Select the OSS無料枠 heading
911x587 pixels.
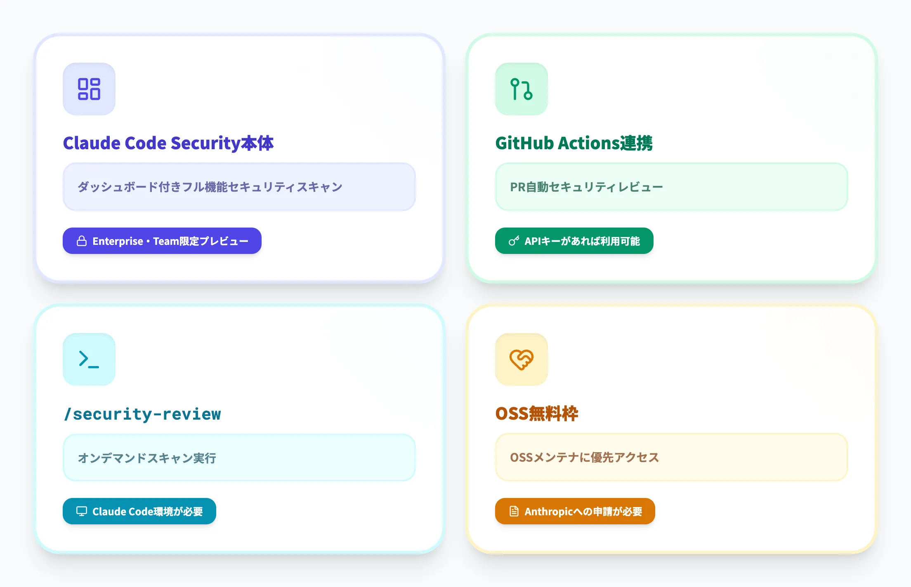[537, 413]
